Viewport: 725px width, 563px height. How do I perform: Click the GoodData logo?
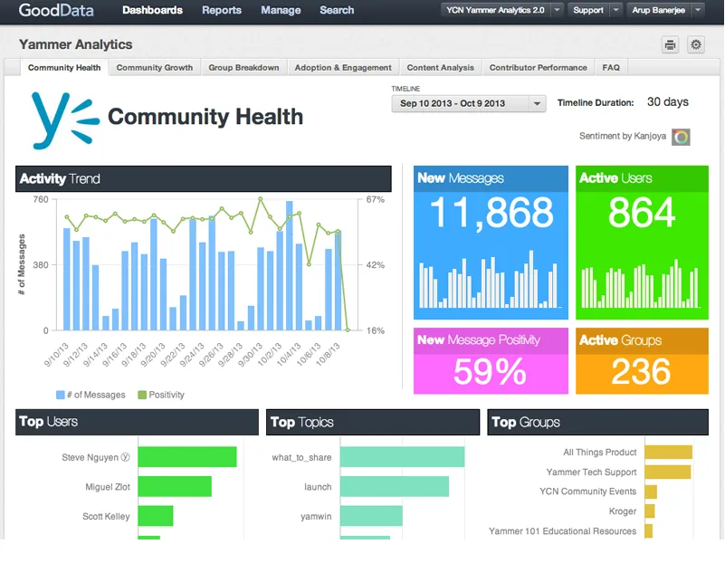pos(56,10)
